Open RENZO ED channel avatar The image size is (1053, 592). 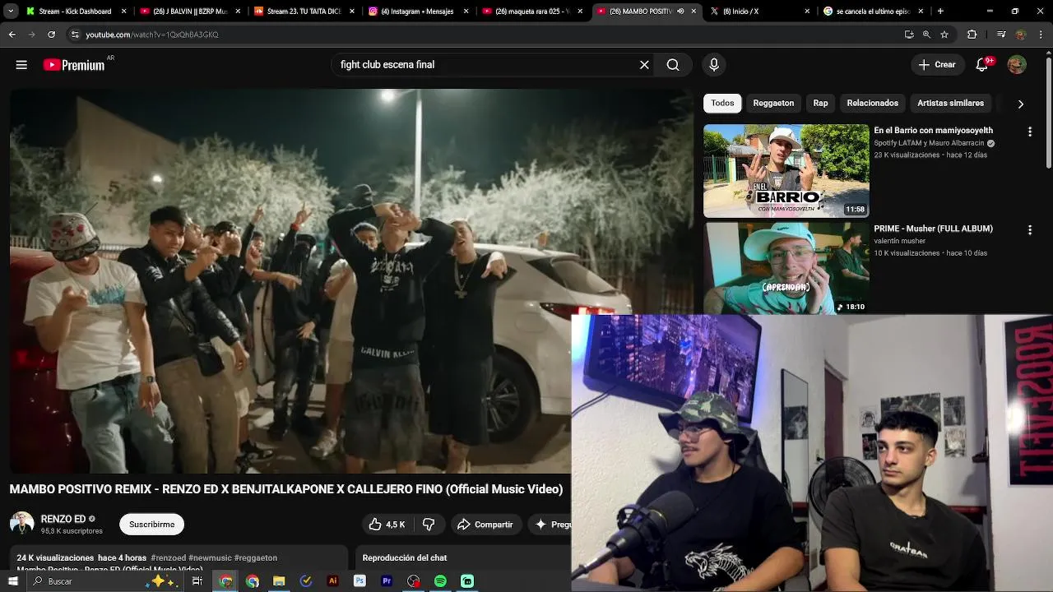[22, 524]
